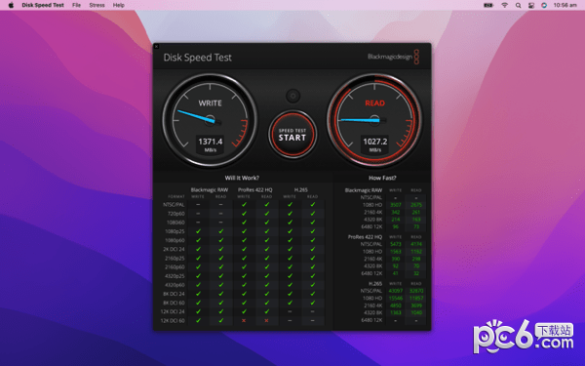Close the Disk Speed Test window
585x366 pixels.
coord(156,46)
